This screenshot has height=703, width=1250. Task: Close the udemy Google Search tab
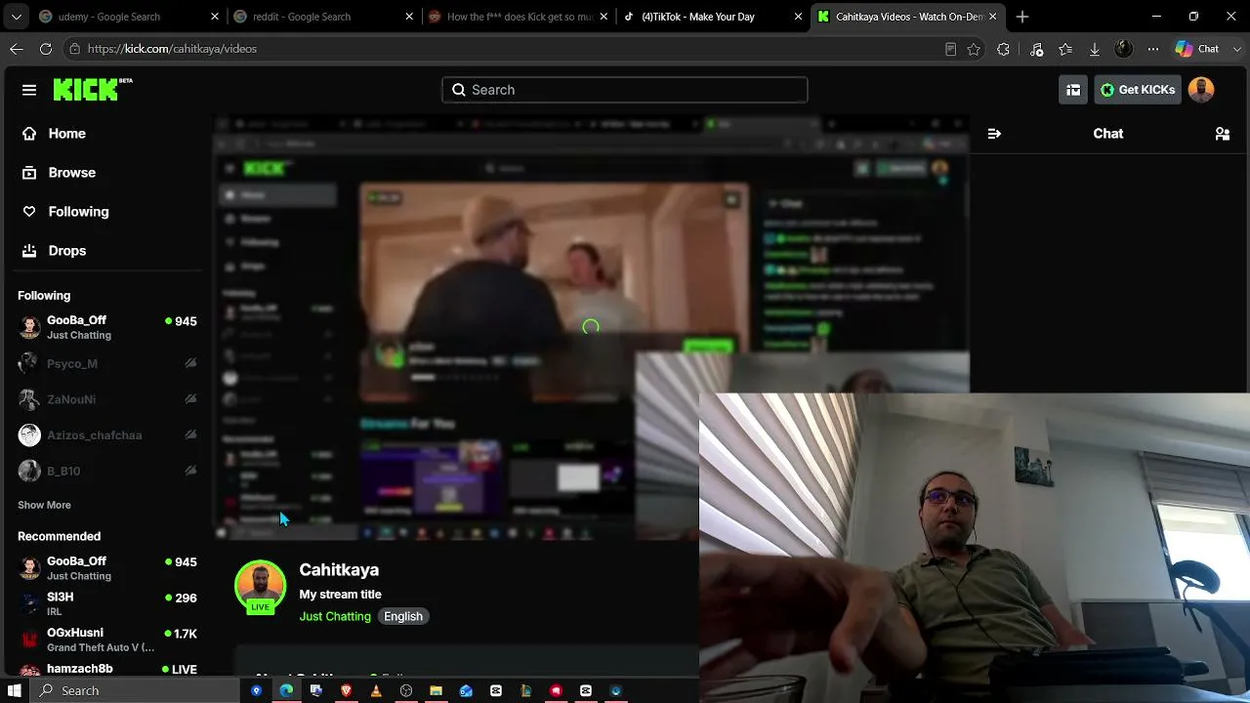(x=216, y=17)
